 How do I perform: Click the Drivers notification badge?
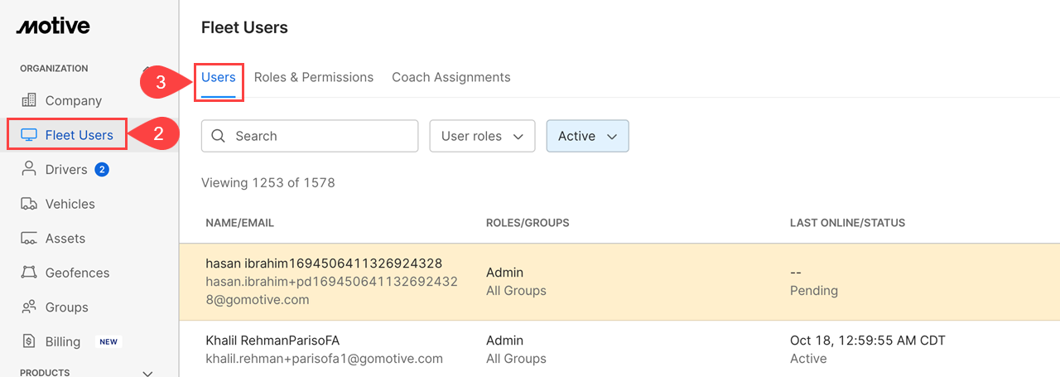click(102, 169)
